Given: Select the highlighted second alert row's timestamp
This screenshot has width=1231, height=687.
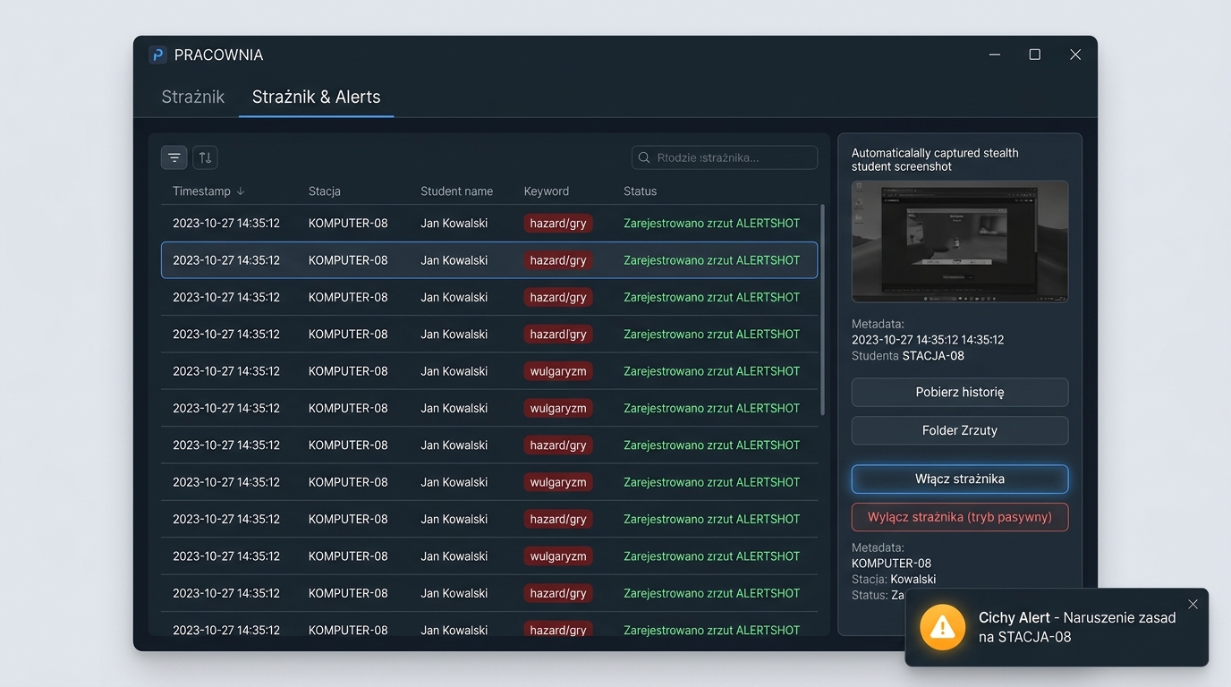Looking at the screenshot, I should click(226, 260).
